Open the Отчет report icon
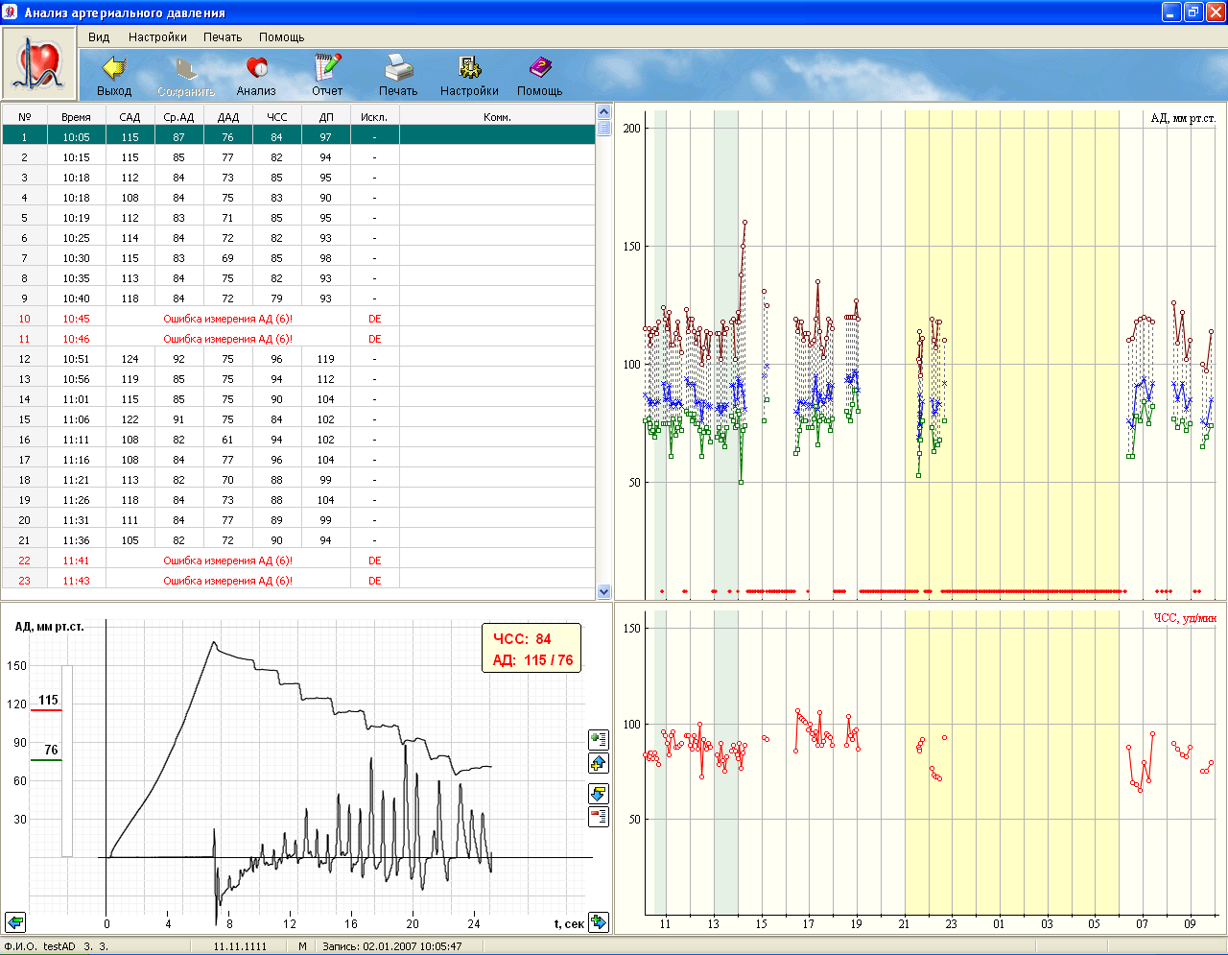The height and width of the screenshot is (955, 1228). click(x=327, y=76)
